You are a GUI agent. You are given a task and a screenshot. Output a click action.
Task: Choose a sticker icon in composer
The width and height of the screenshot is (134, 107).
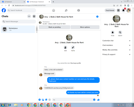click(46, 100)
